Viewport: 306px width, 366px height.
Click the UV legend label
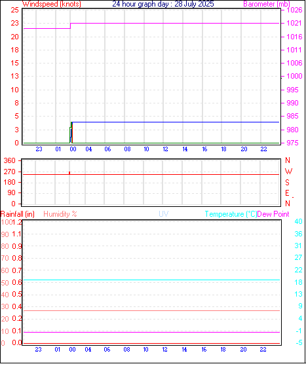[x=163, y=214]
